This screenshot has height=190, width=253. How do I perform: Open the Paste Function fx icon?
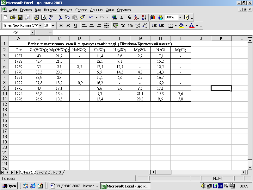(129, 17)
